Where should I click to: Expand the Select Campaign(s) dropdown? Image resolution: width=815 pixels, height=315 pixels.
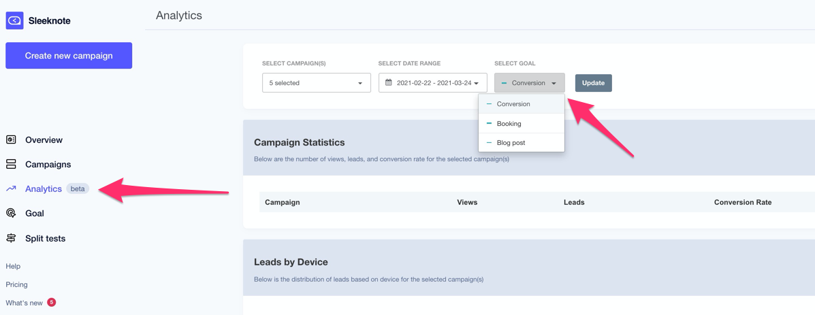pyautogui.click(x=316, y=83)
